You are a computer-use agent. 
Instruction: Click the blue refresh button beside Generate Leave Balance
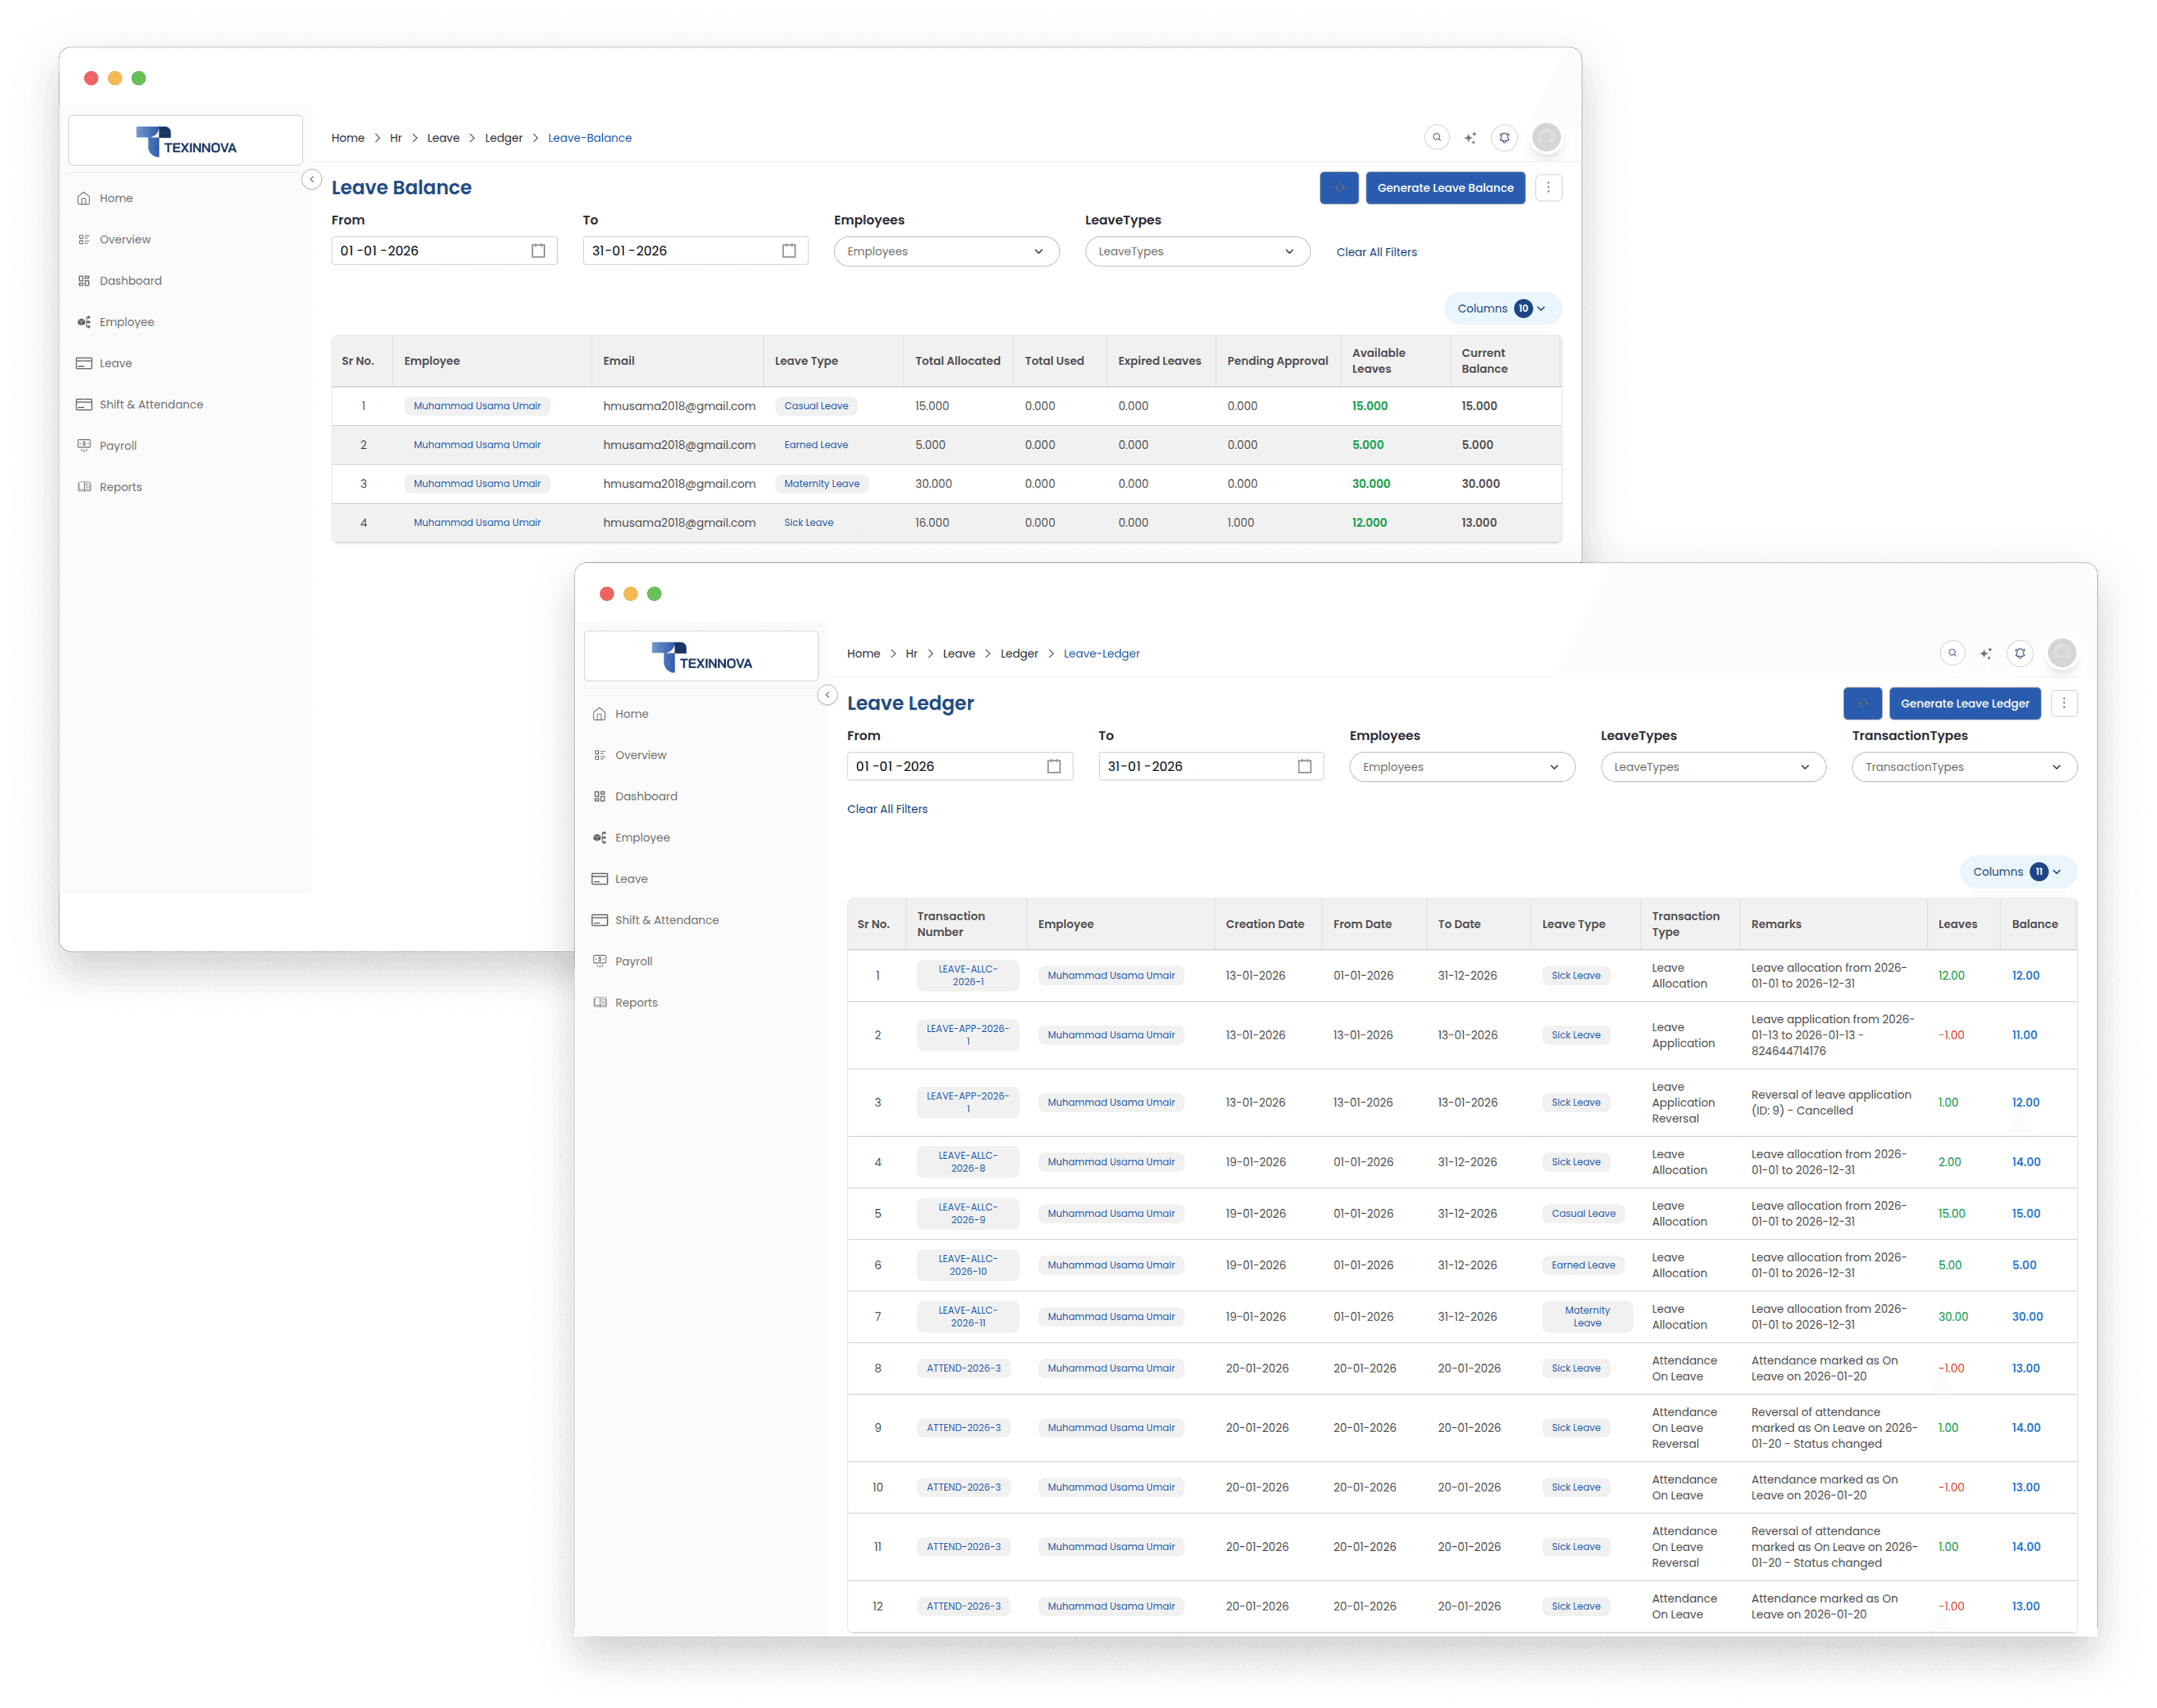click(1338, 188)
